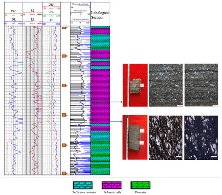Pick the green Dolomite legend swatch
Screen dimensions: 222x195
pyautogui.click(x=140, y=185)
